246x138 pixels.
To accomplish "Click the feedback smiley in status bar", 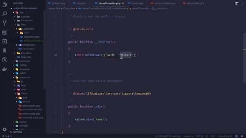I will [236, 136].
